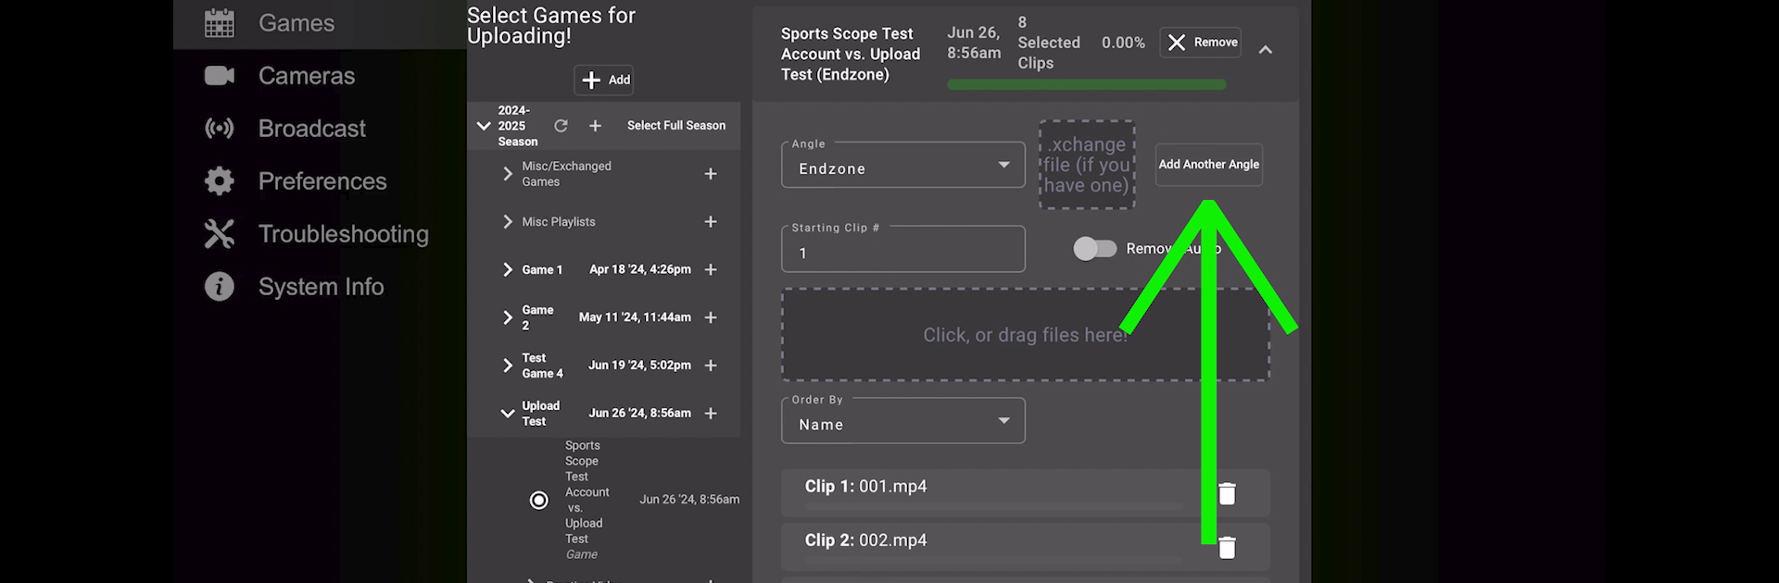Open the Games calendar icon
This screenshot has width=1779, height=583.
pyautogui.click(x=220, y=23)
